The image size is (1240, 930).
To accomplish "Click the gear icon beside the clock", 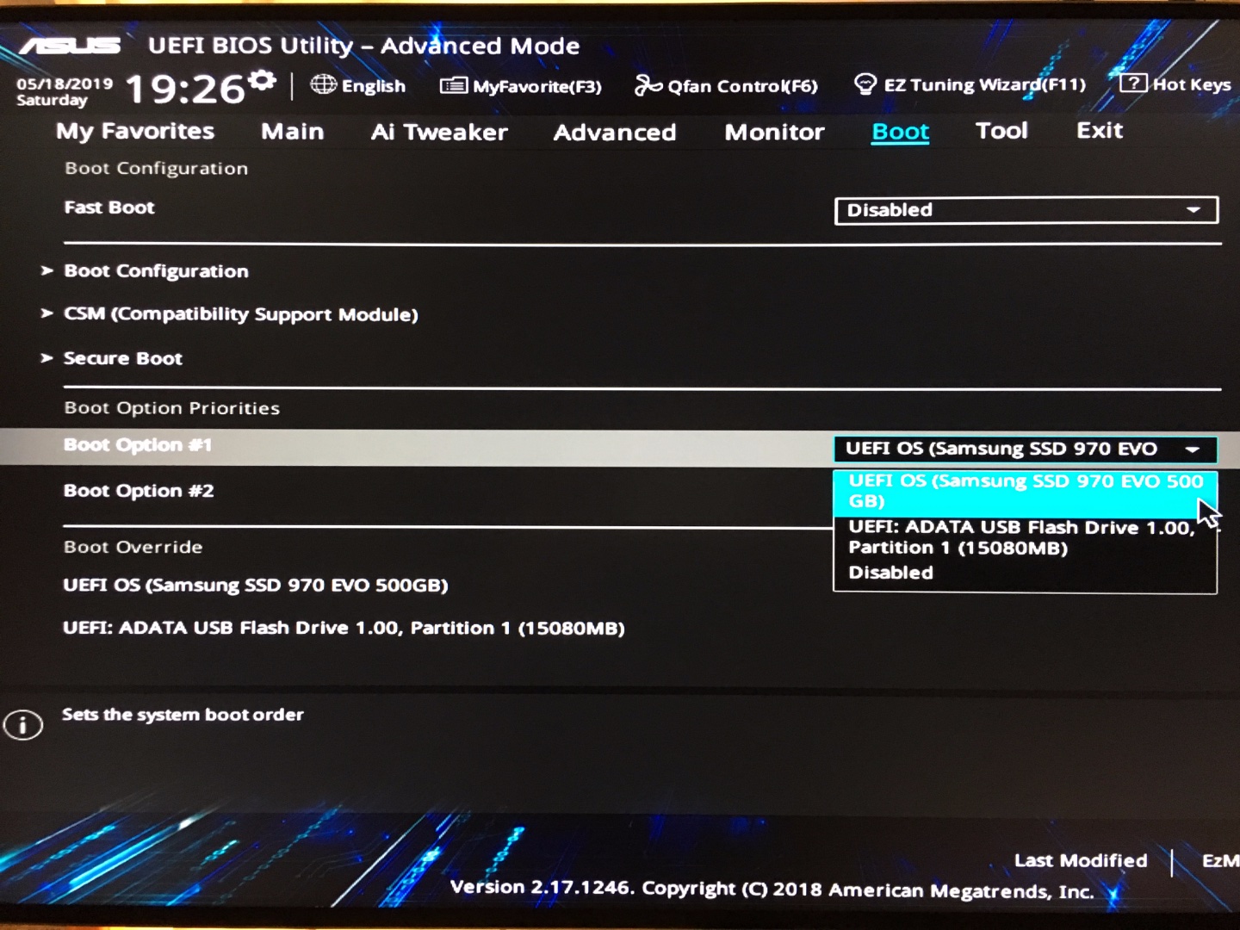I will point(262,81).
